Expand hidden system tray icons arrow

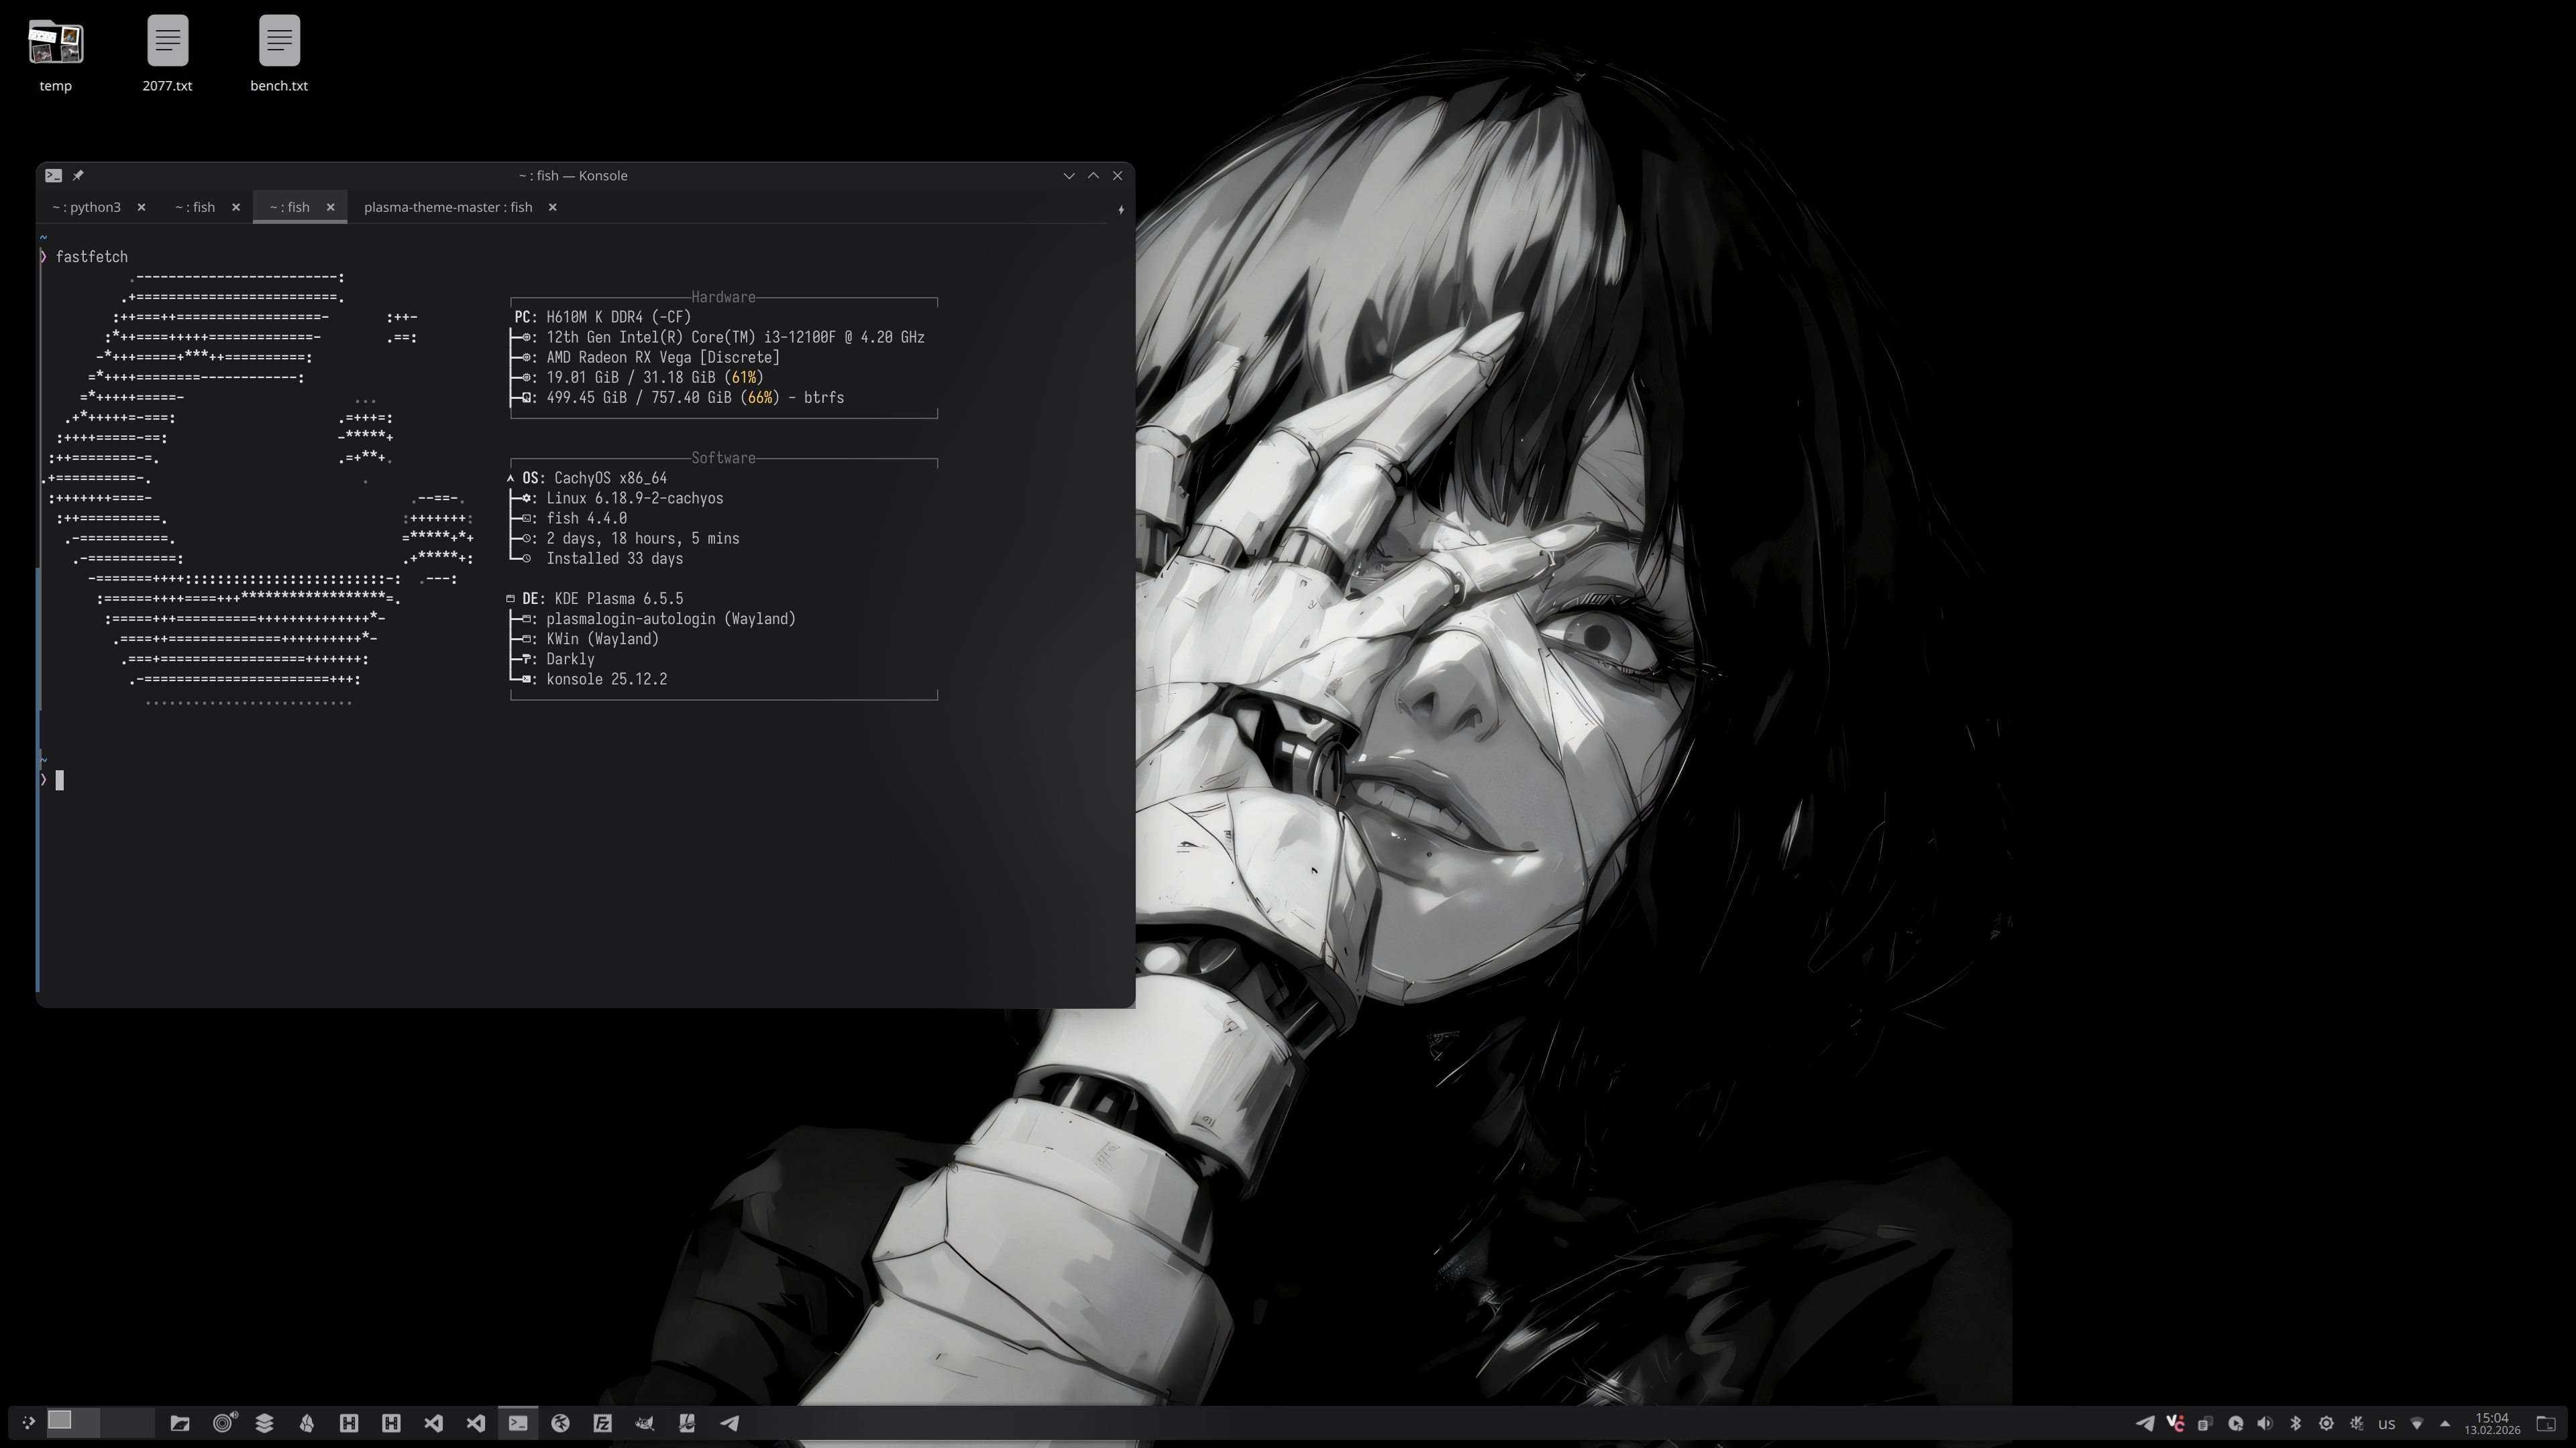pos(2445,1424)
